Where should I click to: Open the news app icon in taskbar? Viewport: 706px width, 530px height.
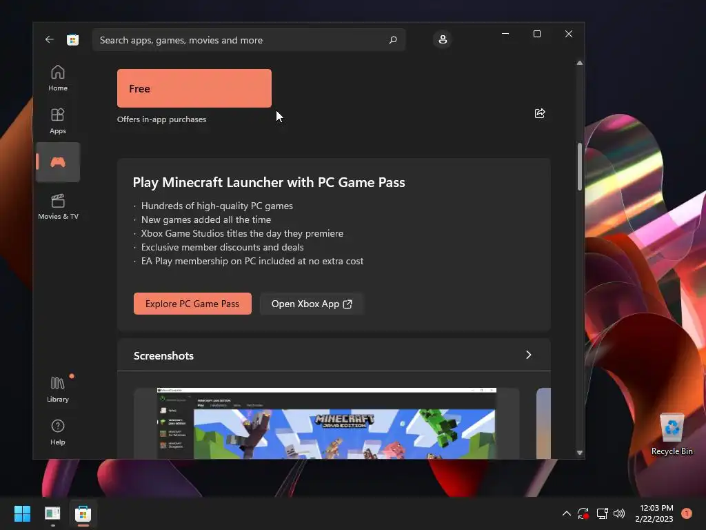(x=52, y=513)
